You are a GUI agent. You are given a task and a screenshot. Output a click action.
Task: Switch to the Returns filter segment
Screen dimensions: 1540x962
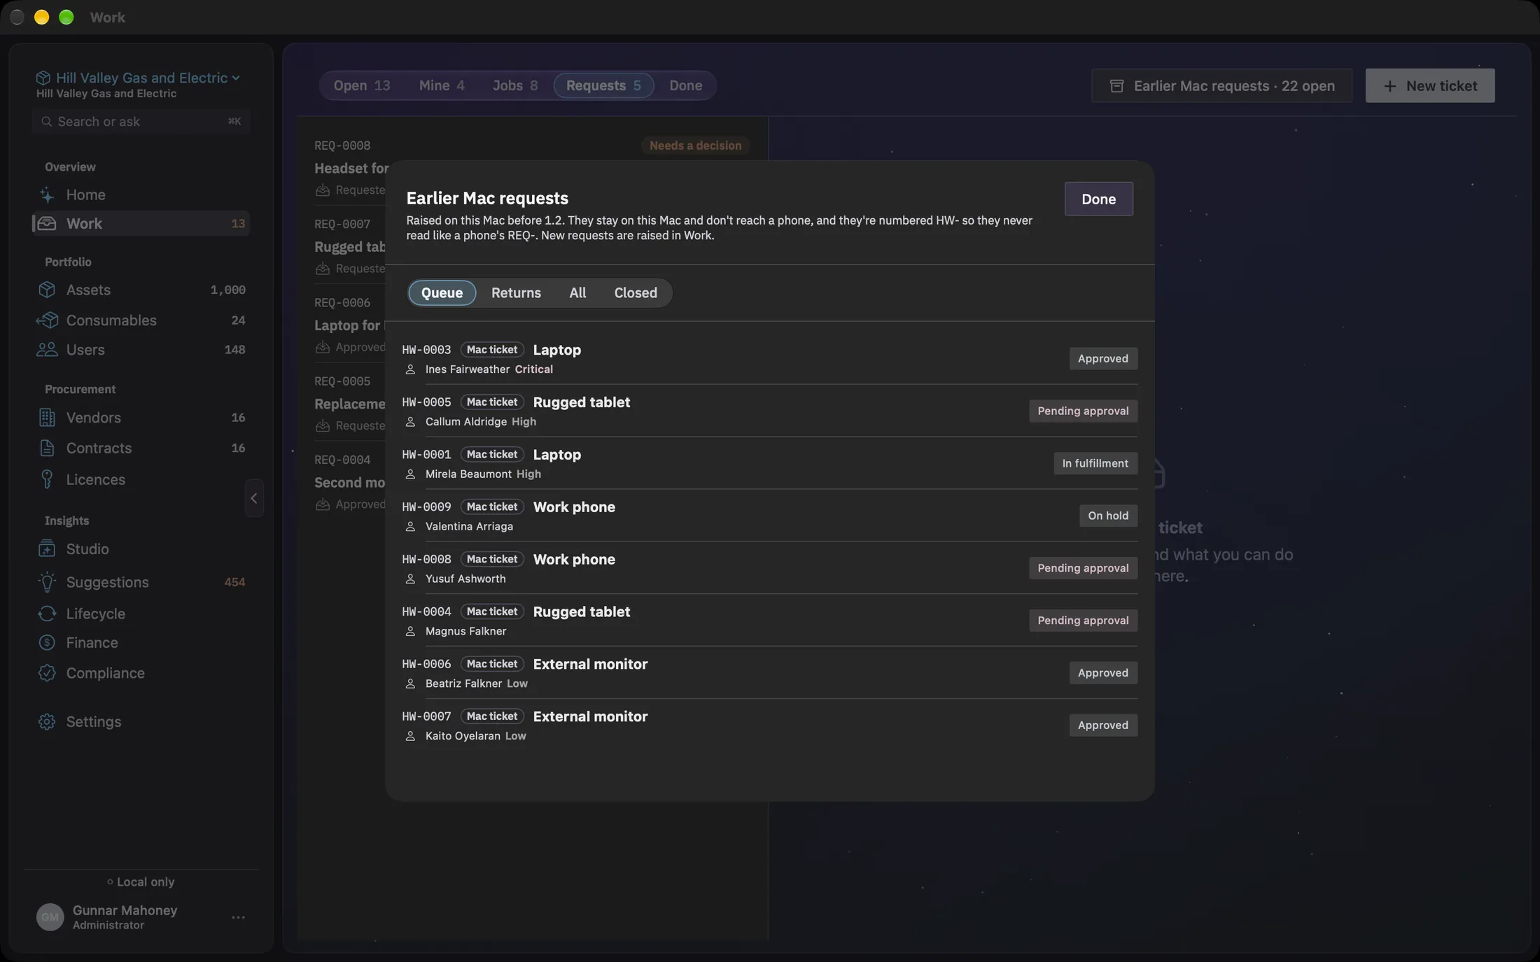(x=516, y=292)
